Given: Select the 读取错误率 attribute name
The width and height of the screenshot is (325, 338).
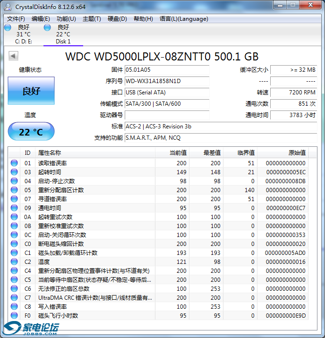Looking at the screenshot, I should pos(52,163).
